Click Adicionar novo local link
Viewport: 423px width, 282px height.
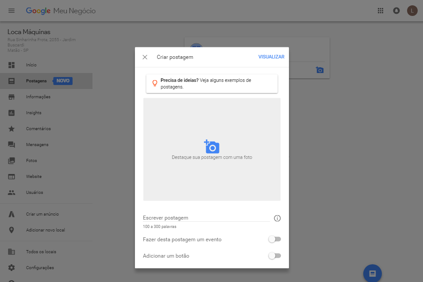point(46,230)
